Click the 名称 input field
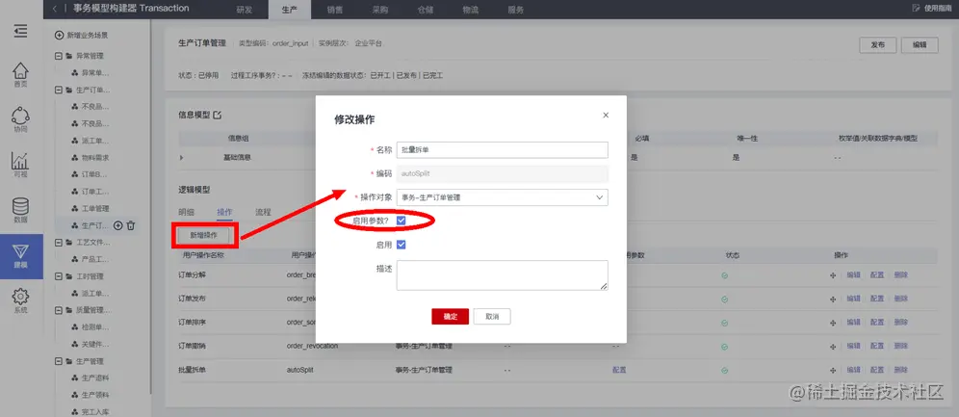This screenshot has height=417, width=959. pyautogui.click(x=503, y=150)
